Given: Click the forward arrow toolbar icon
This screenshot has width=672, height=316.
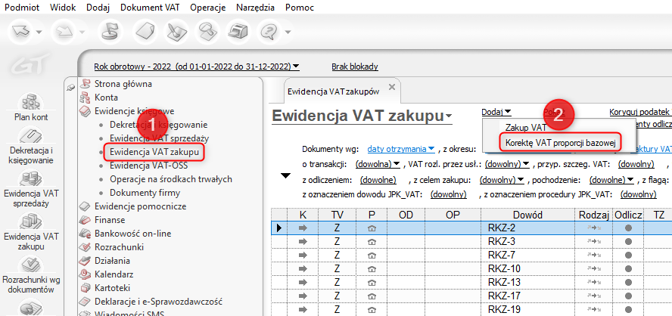Looking at the screenshot, I should point(63,32).
